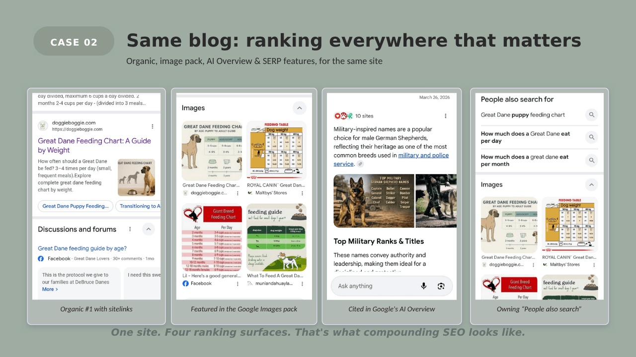The width and height of the screenshot is (636, 357).
Task: Open ROYAL CANIN feeding table image in Images pack screenshot
Action: [x=277, y=150]
